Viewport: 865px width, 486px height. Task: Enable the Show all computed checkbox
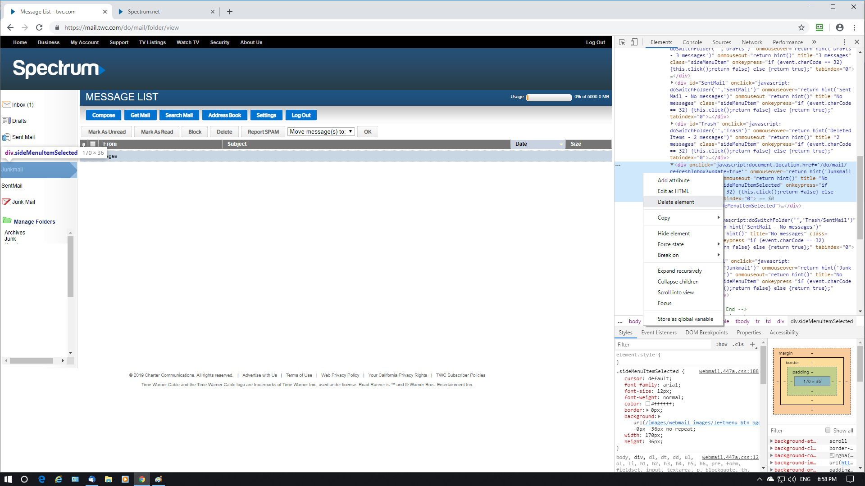828,430
